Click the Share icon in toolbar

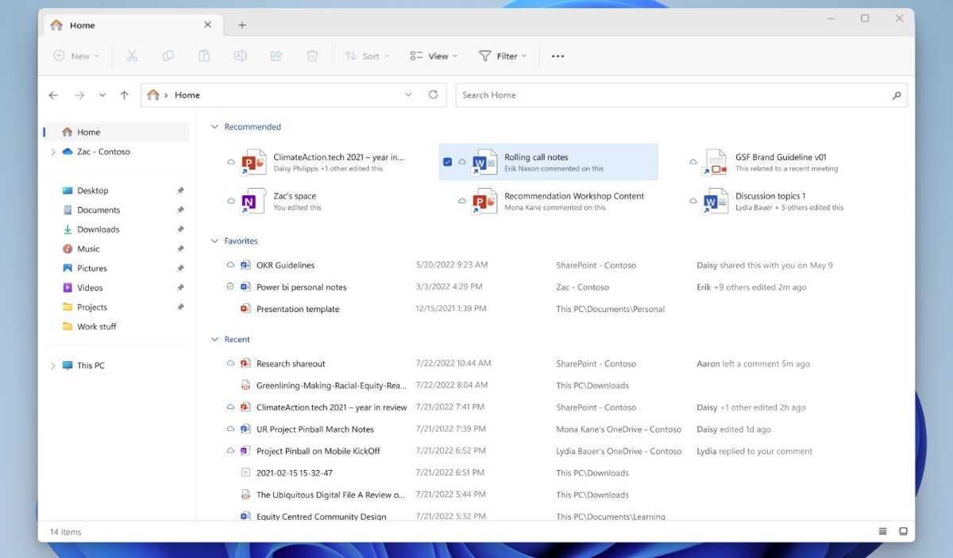click(x=276, y=56)
